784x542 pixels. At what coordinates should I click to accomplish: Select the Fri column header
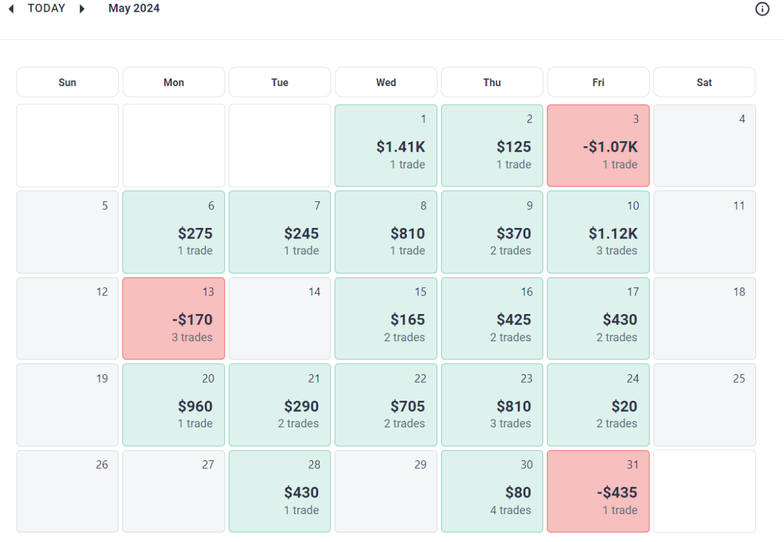(x=599, y=82)
